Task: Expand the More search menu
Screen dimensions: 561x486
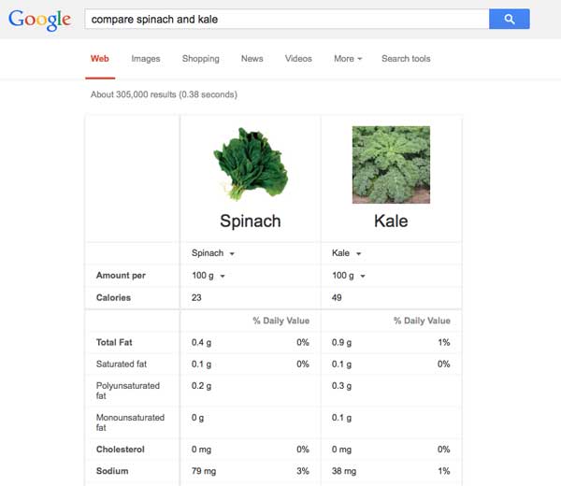Action: (348, 59)
